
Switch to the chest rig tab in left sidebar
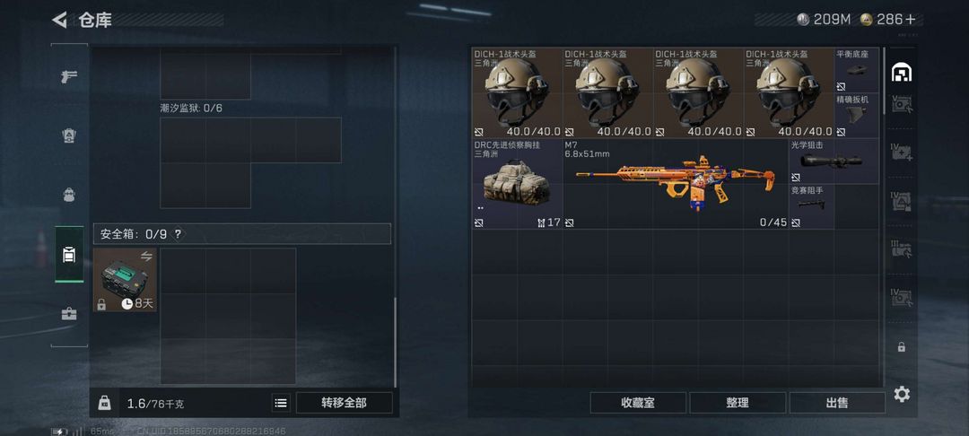(68, 255)
